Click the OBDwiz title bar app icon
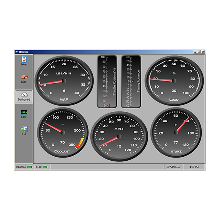Image resolution: width=220 pixels, height=220 pixels. [17, 52]
